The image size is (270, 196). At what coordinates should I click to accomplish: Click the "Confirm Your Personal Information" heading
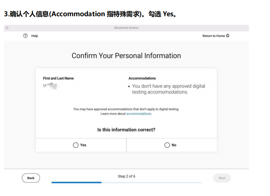[x=126, y=56]
